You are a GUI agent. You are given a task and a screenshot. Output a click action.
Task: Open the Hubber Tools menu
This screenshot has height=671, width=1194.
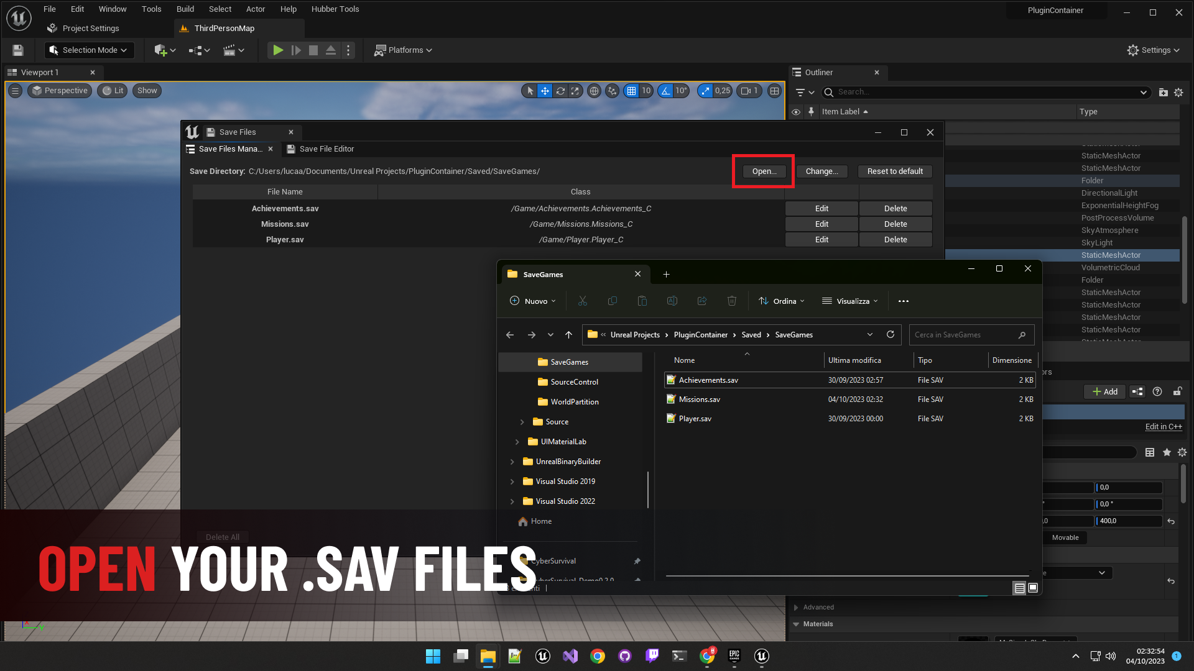pos(335,9)
